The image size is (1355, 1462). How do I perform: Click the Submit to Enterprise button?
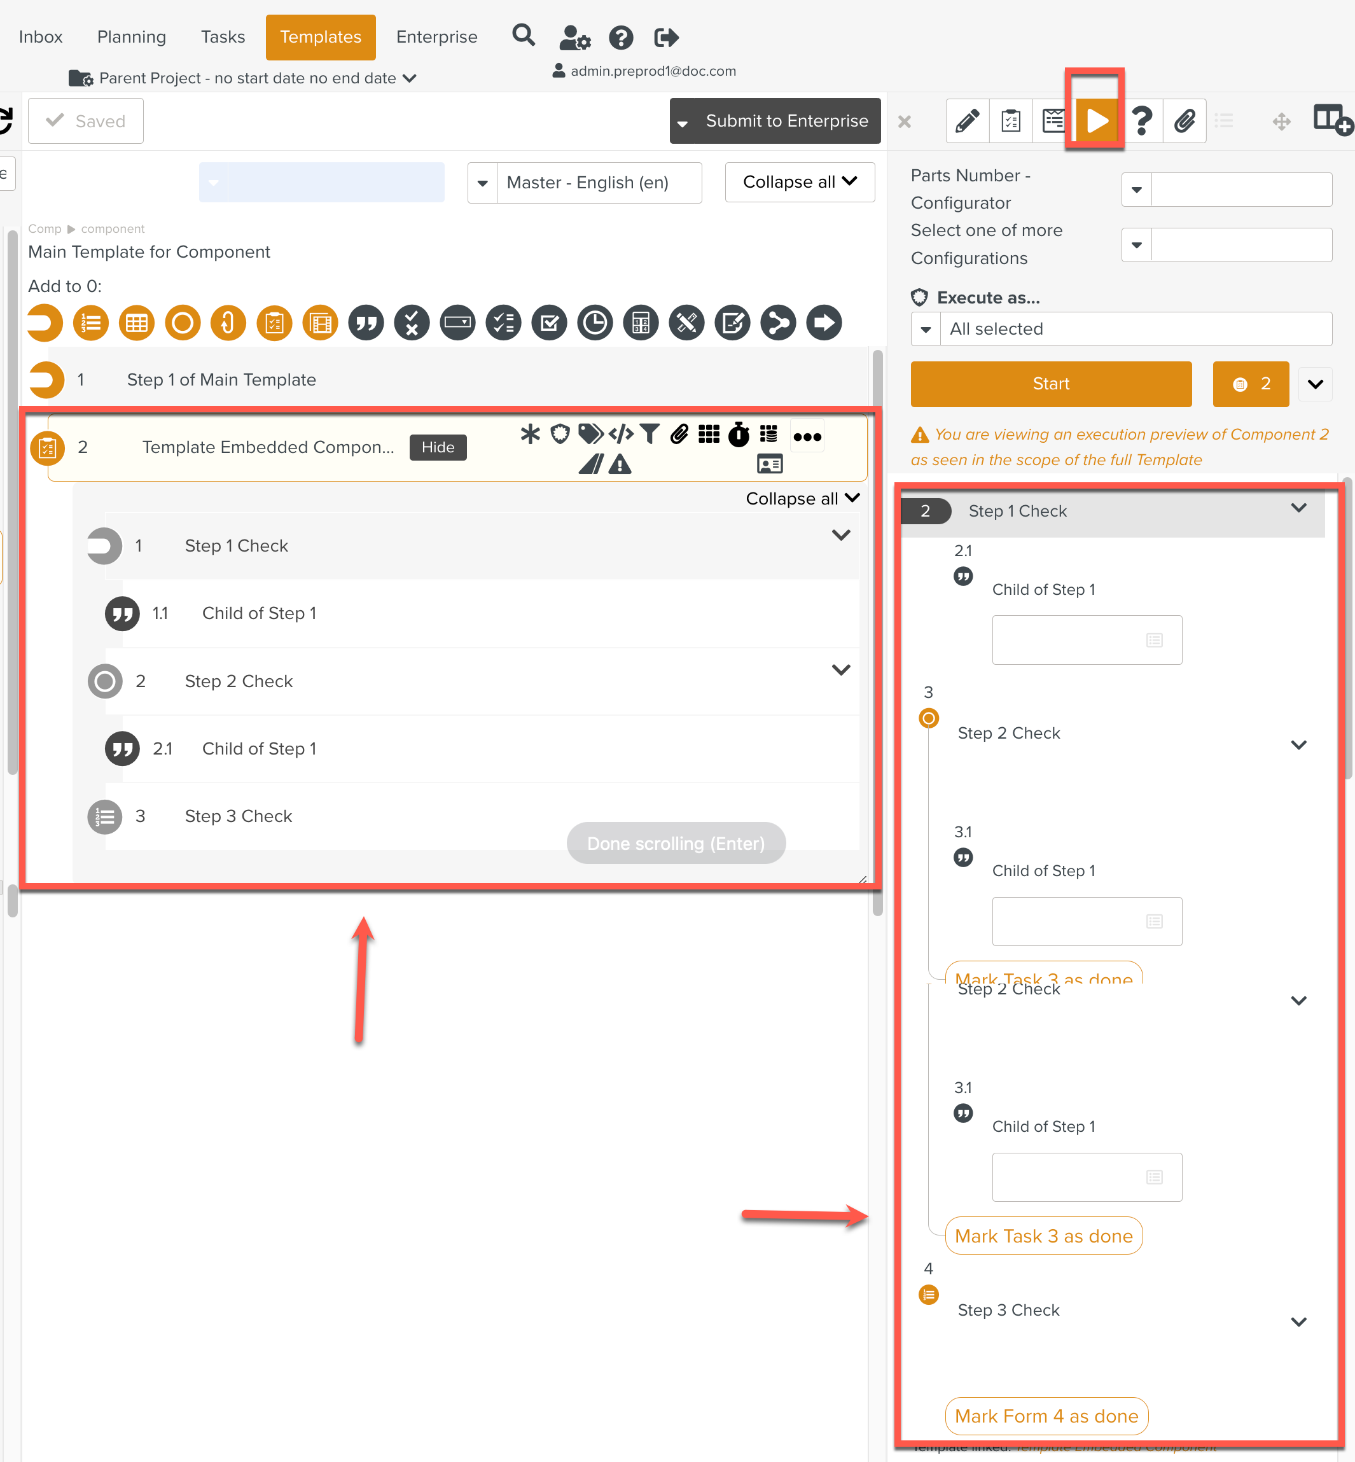pos(775,121)
